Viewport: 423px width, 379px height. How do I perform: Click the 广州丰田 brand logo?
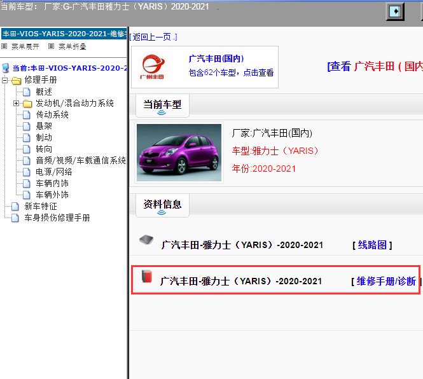(153, 67)
